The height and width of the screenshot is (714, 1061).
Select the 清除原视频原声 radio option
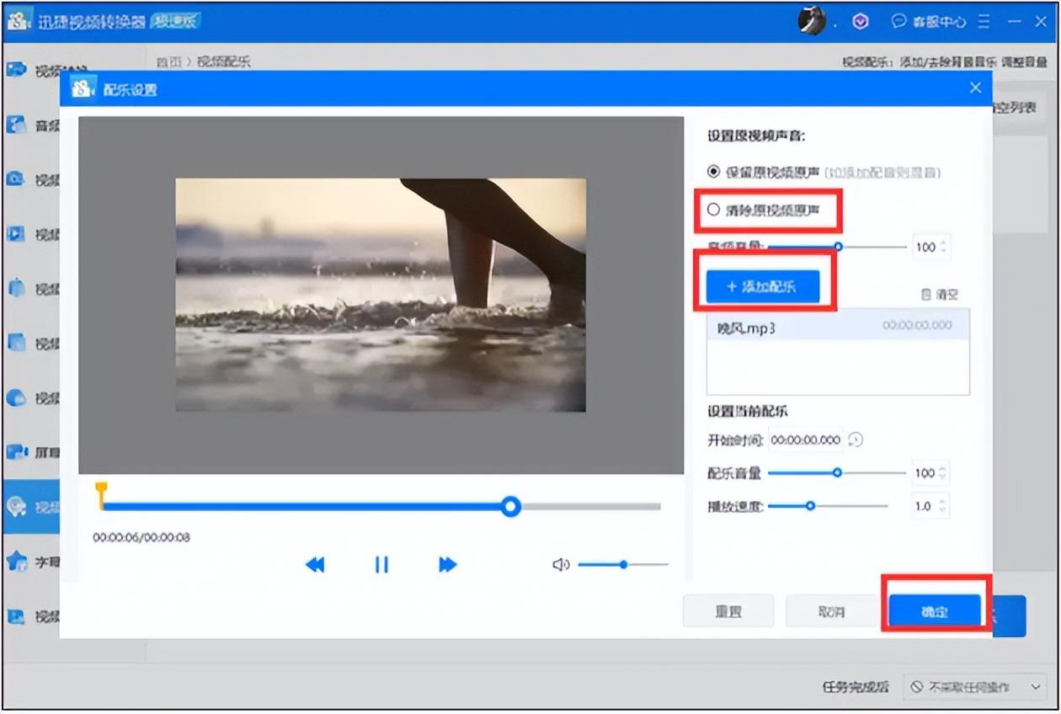(714, 210)
